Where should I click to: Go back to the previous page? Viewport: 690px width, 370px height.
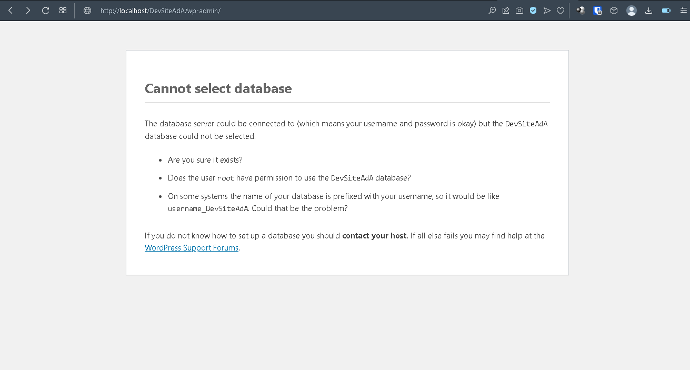11,11
